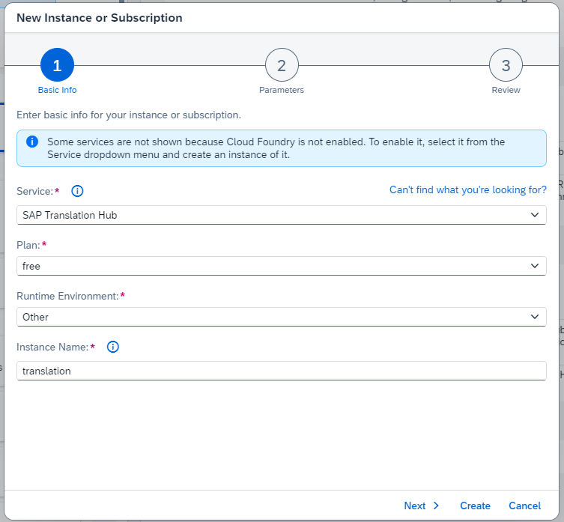Open the Service info icon tooltip
The height and width of the screenshot is (522, 564).
[x=77, y=191]
